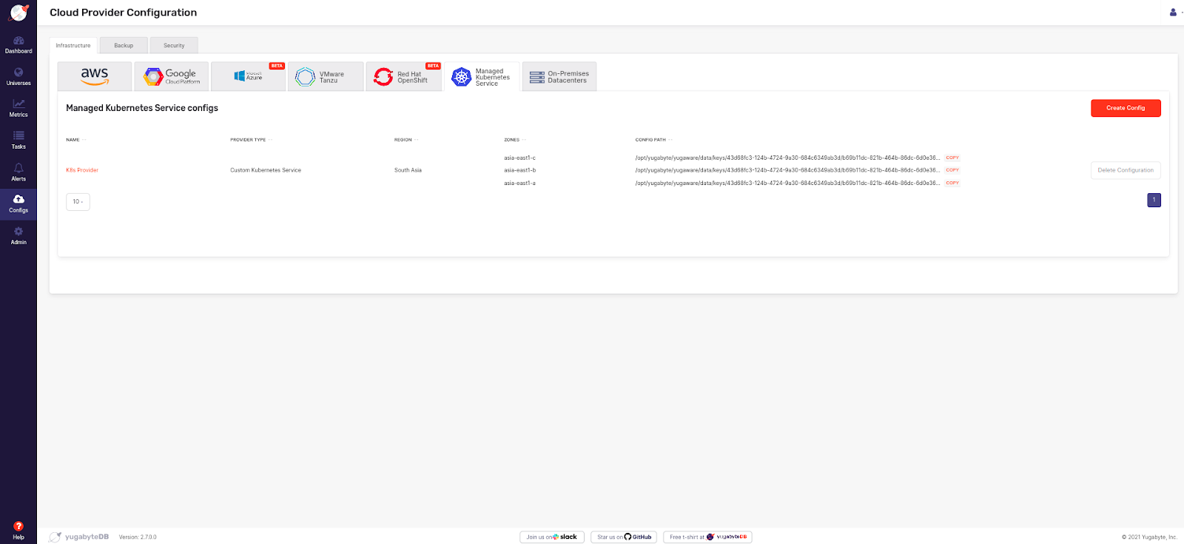Expand the rows-per-page dropdown showing 10
This screenshot has height=544, width=1184.
coord(78,201)
